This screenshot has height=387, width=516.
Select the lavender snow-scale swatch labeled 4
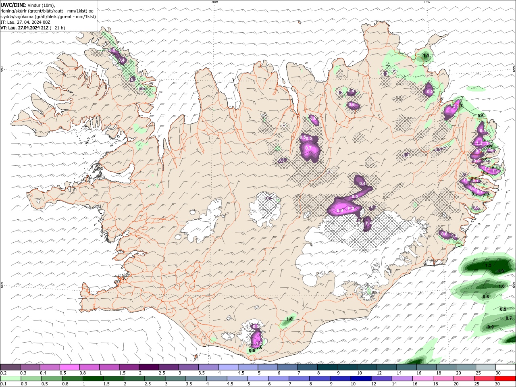coord(228,367)
